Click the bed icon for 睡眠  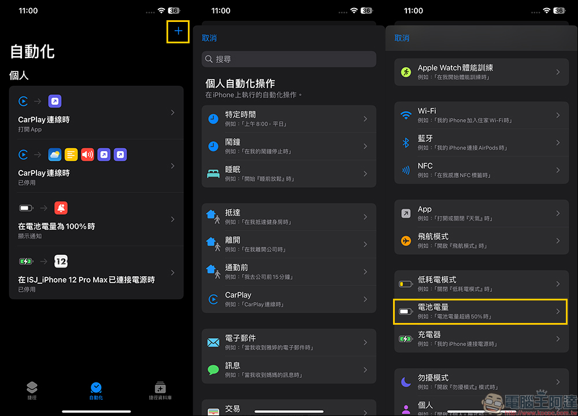click(x=213, y=174)
